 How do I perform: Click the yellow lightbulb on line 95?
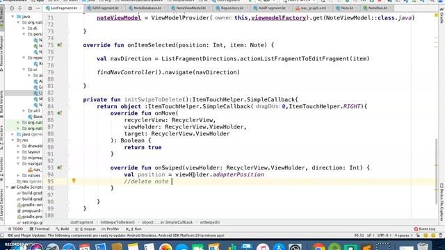pyautogui.click(x=74, y=181)
